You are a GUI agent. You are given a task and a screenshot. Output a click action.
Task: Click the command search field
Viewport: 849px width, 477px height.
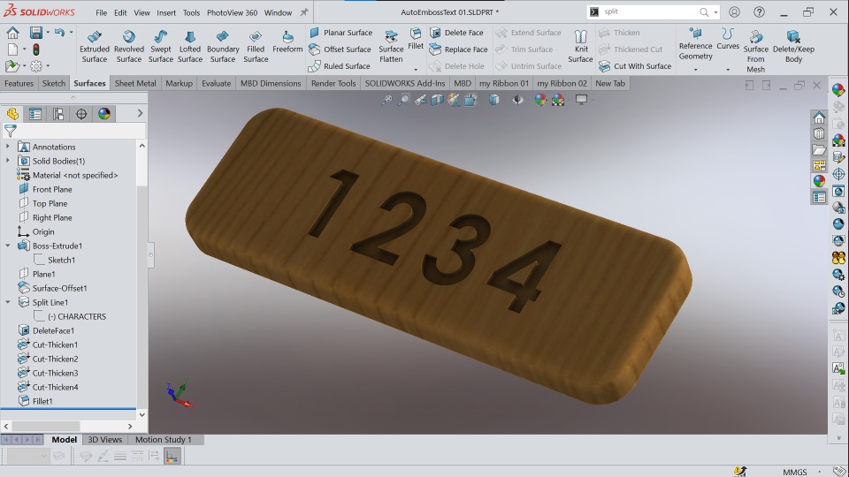tap(650, 11)
